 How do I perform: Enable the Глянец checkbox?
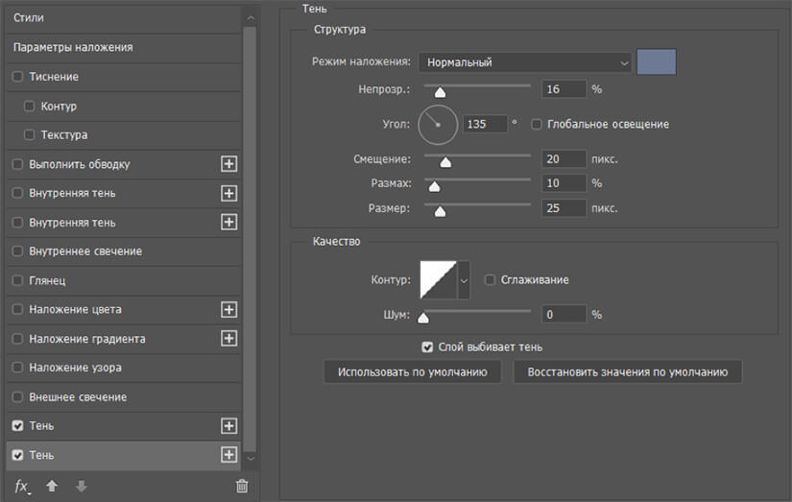coord(17,280)
